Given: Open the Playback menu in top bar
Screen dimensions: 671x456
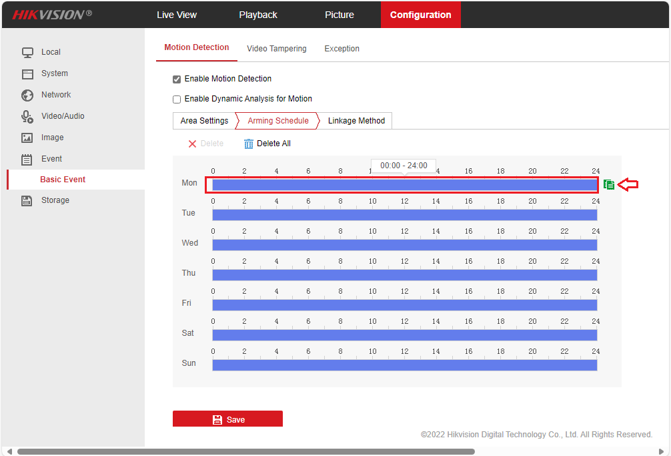Looking at the screenshot, I should click(x=258, y=15).
